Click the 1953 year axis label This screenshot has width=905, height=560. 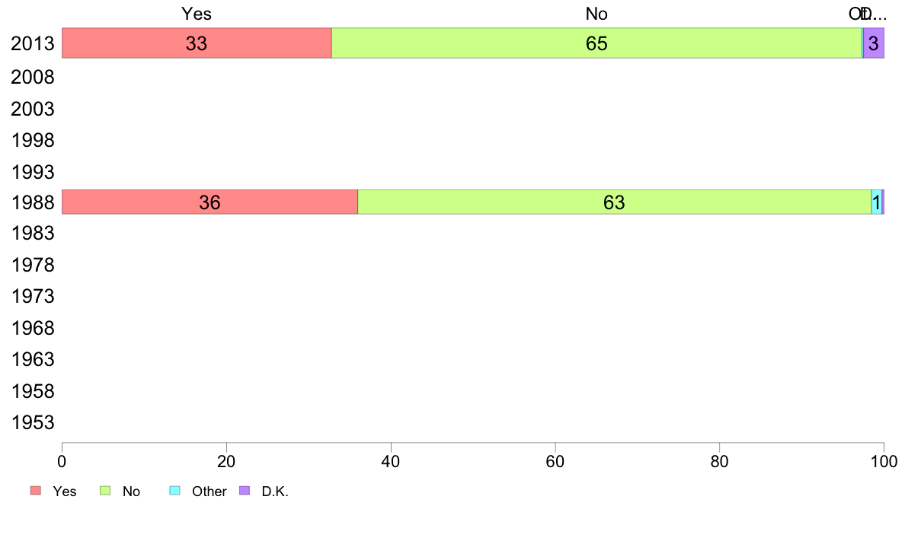32,423
